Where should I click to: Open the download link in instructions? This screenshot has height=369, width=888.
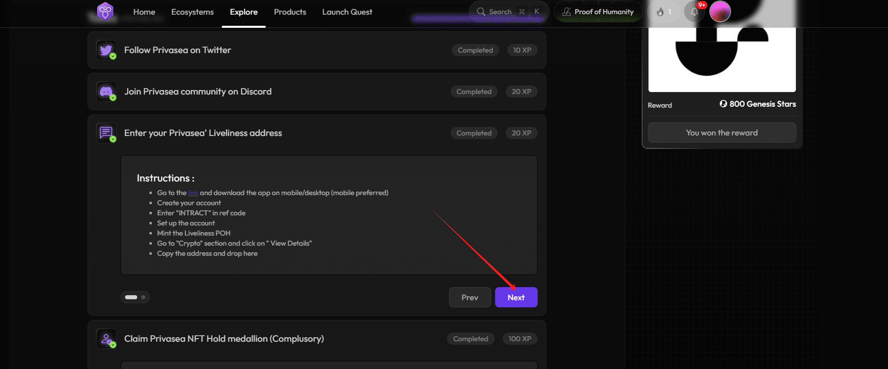(x=193, y=193)
